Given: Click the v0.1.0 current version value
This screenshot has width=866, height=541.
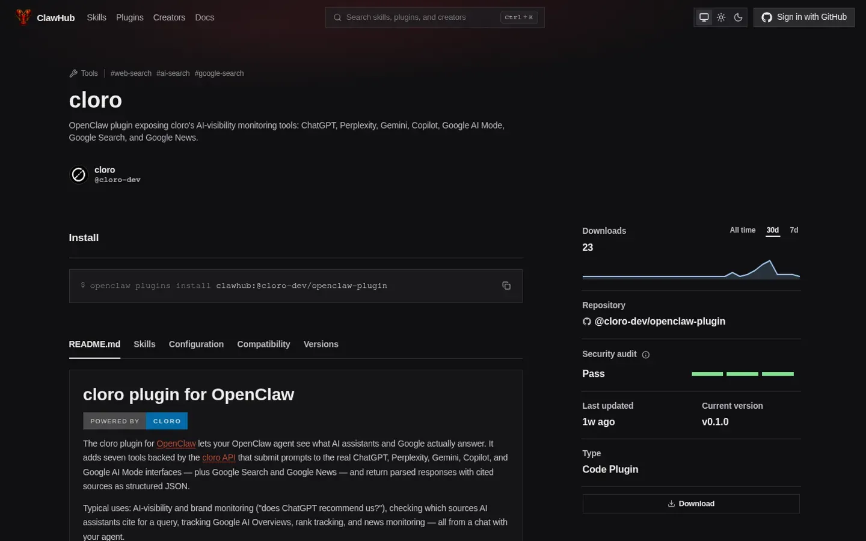Looking at the screenshot, I should 715,422.
